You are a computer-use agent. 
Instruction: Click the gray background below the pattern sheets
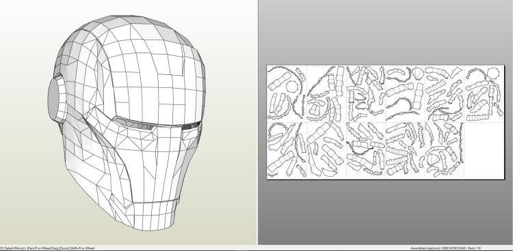click(385, 212)
